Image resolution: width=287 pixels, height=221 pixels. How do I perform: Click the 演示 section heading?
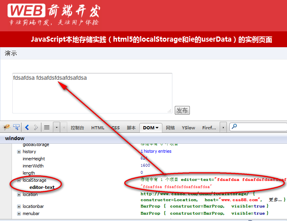(11, 54)
